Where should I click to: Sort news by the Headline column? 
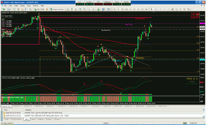point(113,109)
